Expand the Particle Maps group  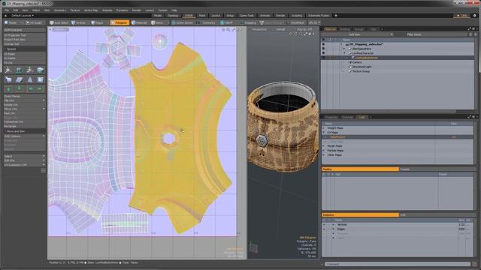pyautogui.click(x=324, y=151)
